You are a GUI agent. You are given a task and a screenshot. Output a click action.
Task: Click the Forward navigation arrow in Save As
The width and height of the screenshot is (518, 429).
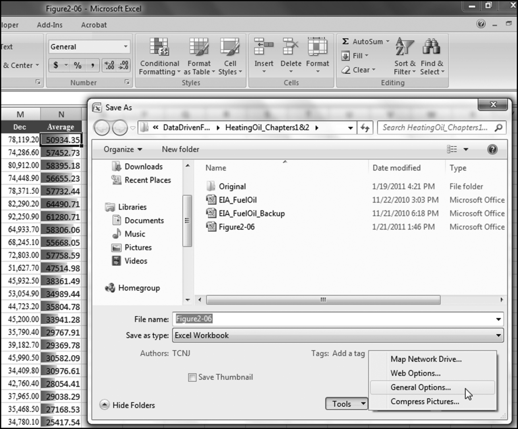[119, 128]
